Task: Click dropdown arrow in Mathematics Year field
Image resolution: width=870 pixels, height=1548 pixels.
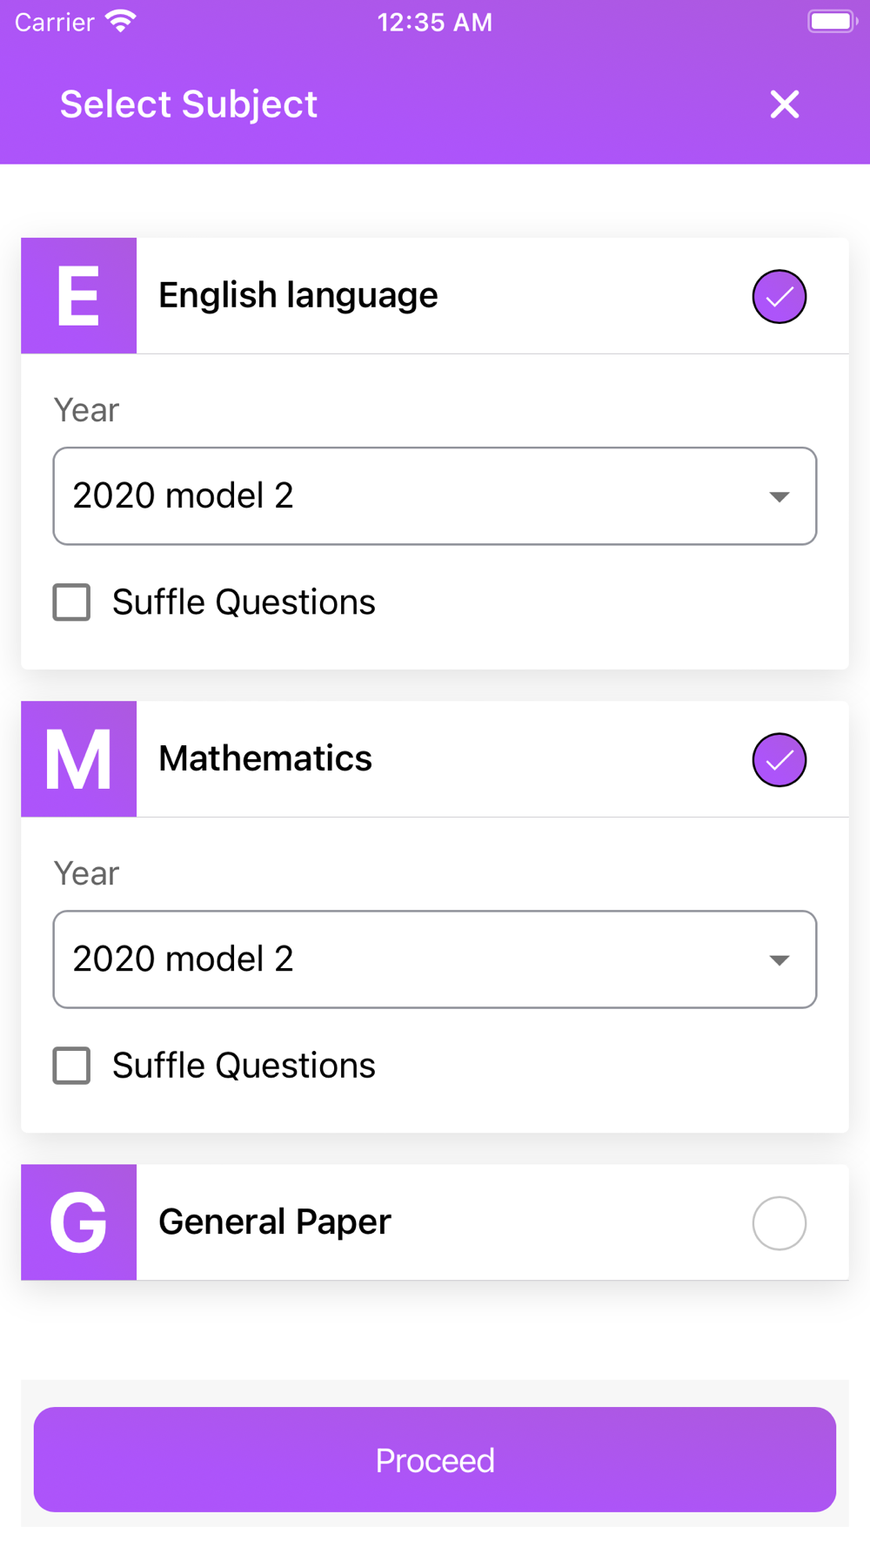Action: [x=779, y=960]
